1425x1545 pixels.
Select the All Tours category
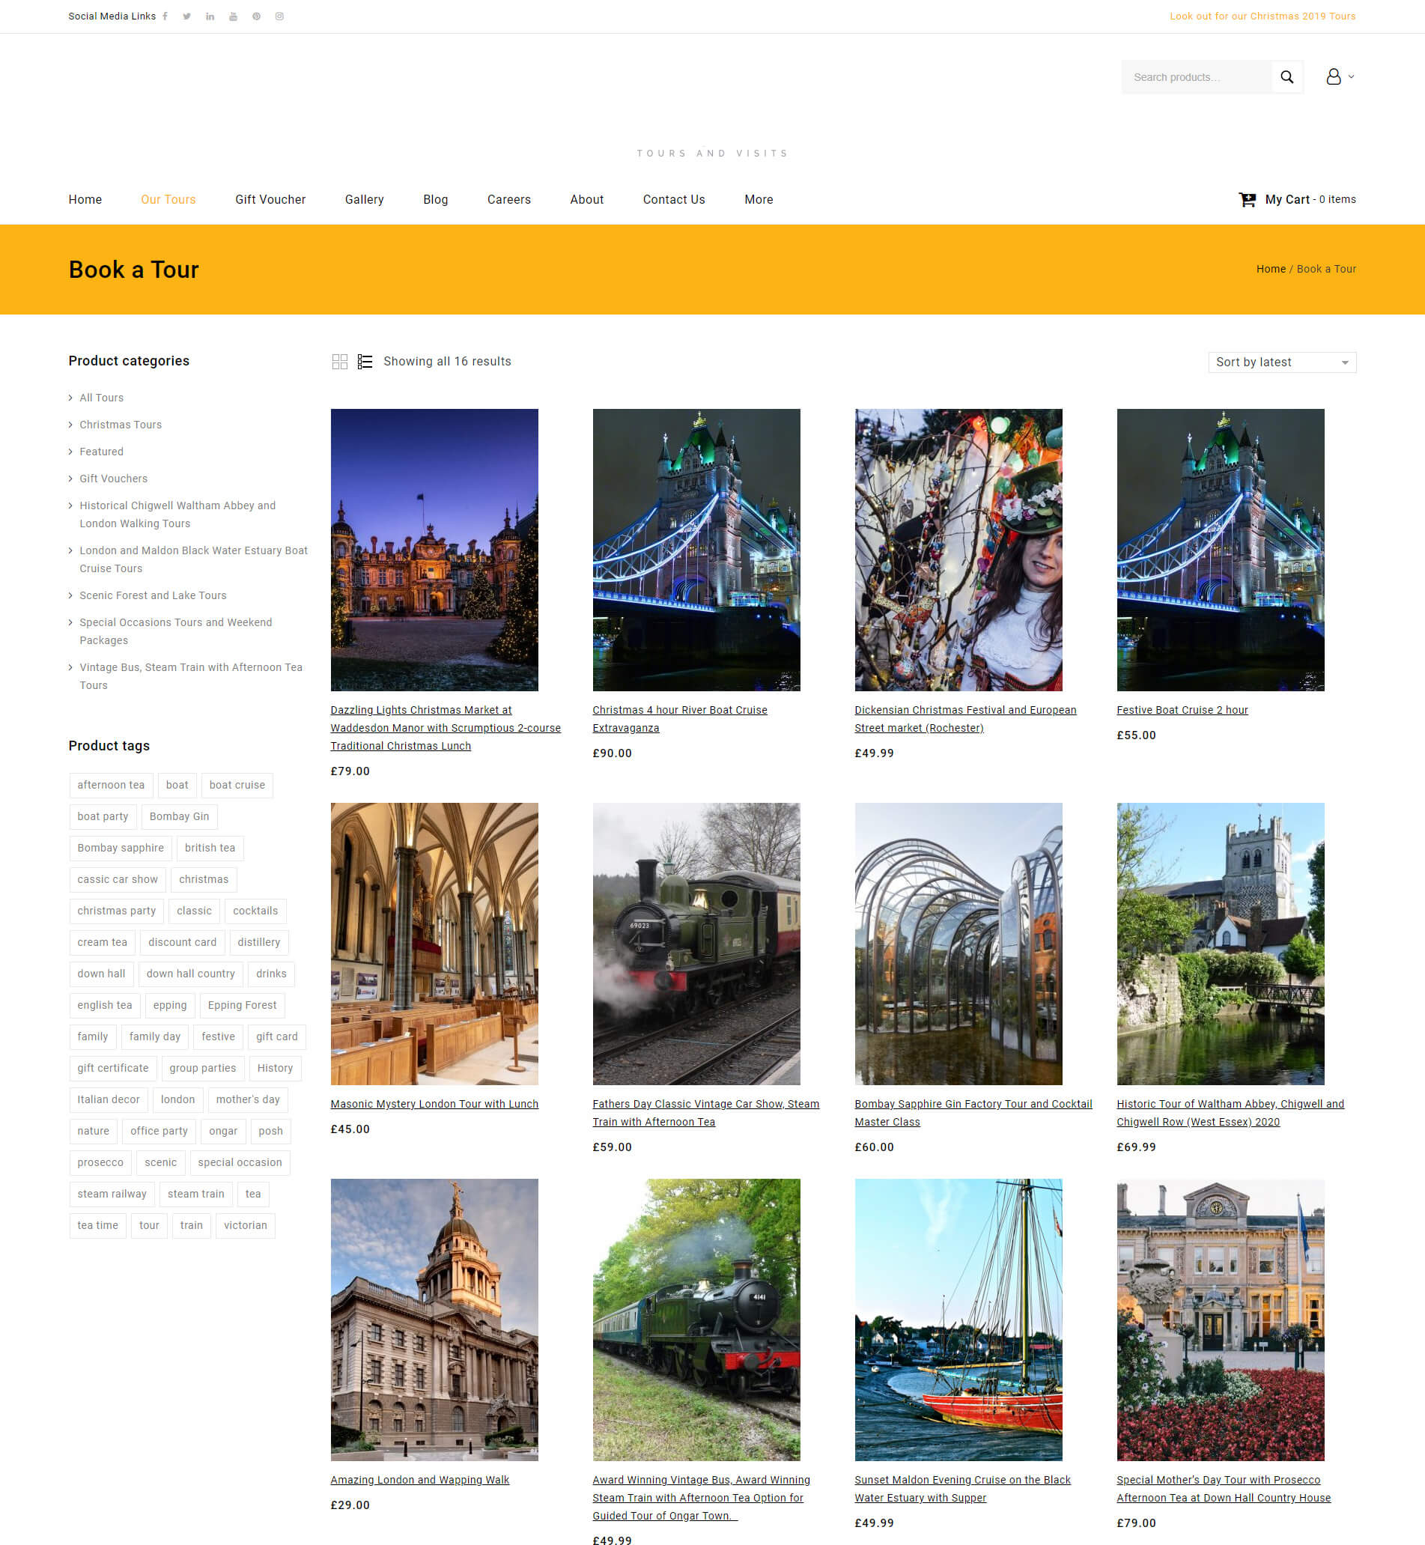(101, 398)
